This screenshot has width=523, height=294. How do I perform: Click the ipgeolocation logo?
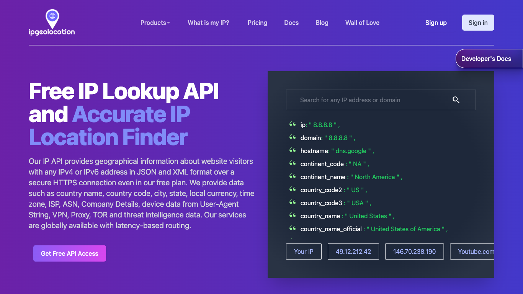[x=52, y=23]
